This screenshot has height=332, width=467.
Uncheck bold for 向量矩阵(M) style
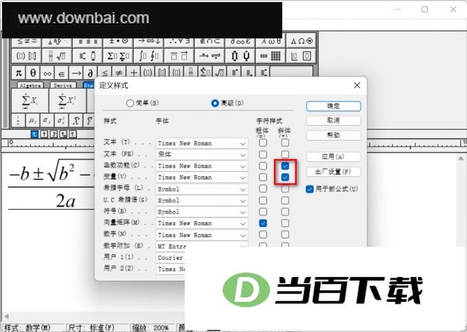coord(262,223)
